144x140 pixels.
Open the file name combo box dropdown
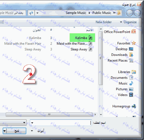tap(32, 123)
